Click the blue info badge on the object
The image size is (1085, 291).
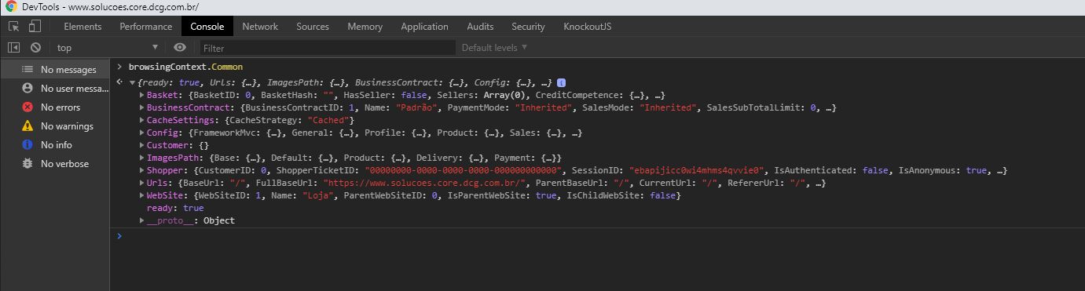(562, 82)
